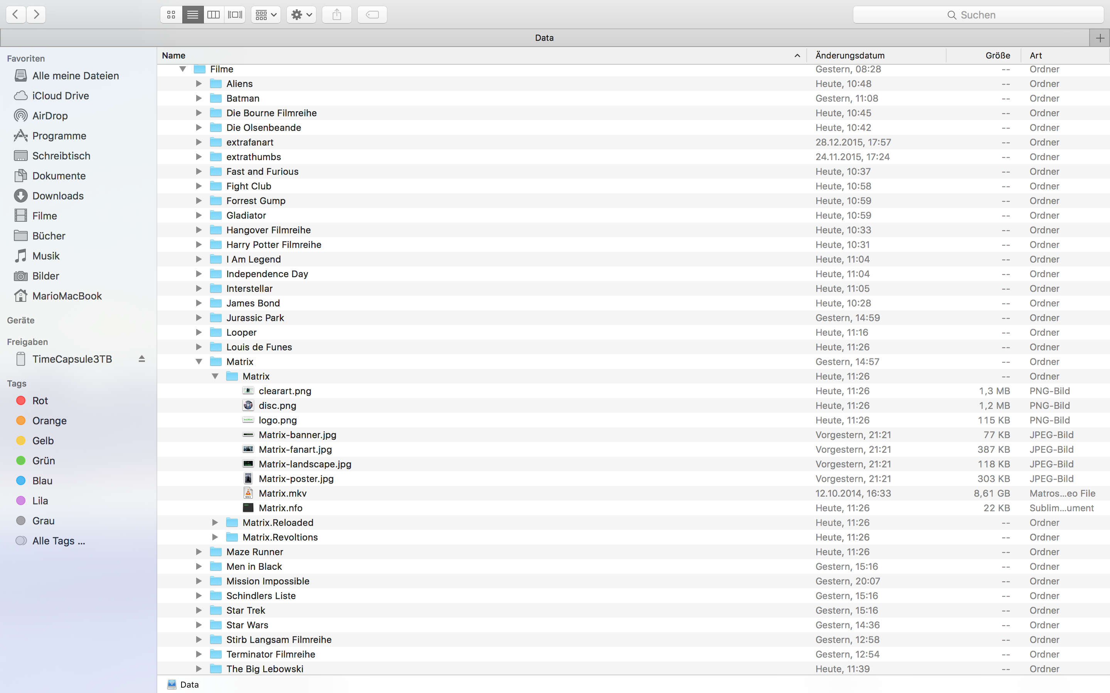Click into the Suchen search field
The width and height of the screenshot is (1110, 693).
[978, 15]
